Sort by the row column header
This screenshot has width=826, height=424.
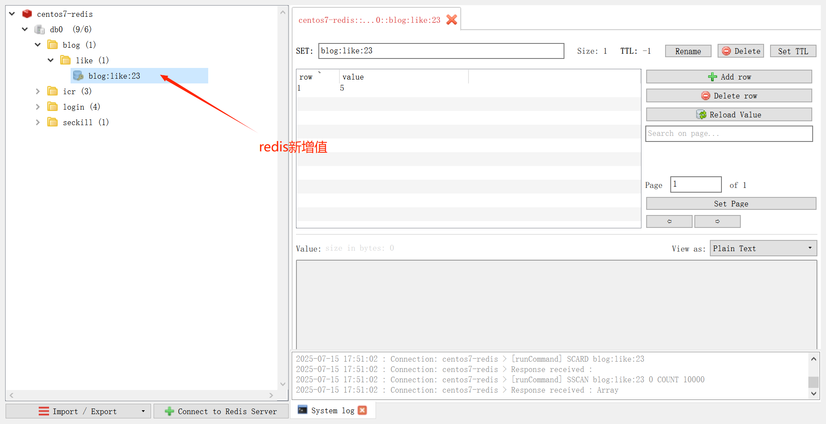(x=318, y=77)
